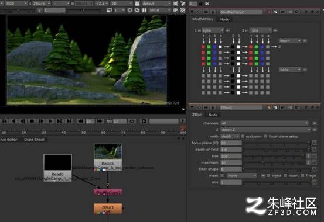Click undo icon in ZBlur1 panel header
The height and width of the screenshot is (222, 324).
283,107
